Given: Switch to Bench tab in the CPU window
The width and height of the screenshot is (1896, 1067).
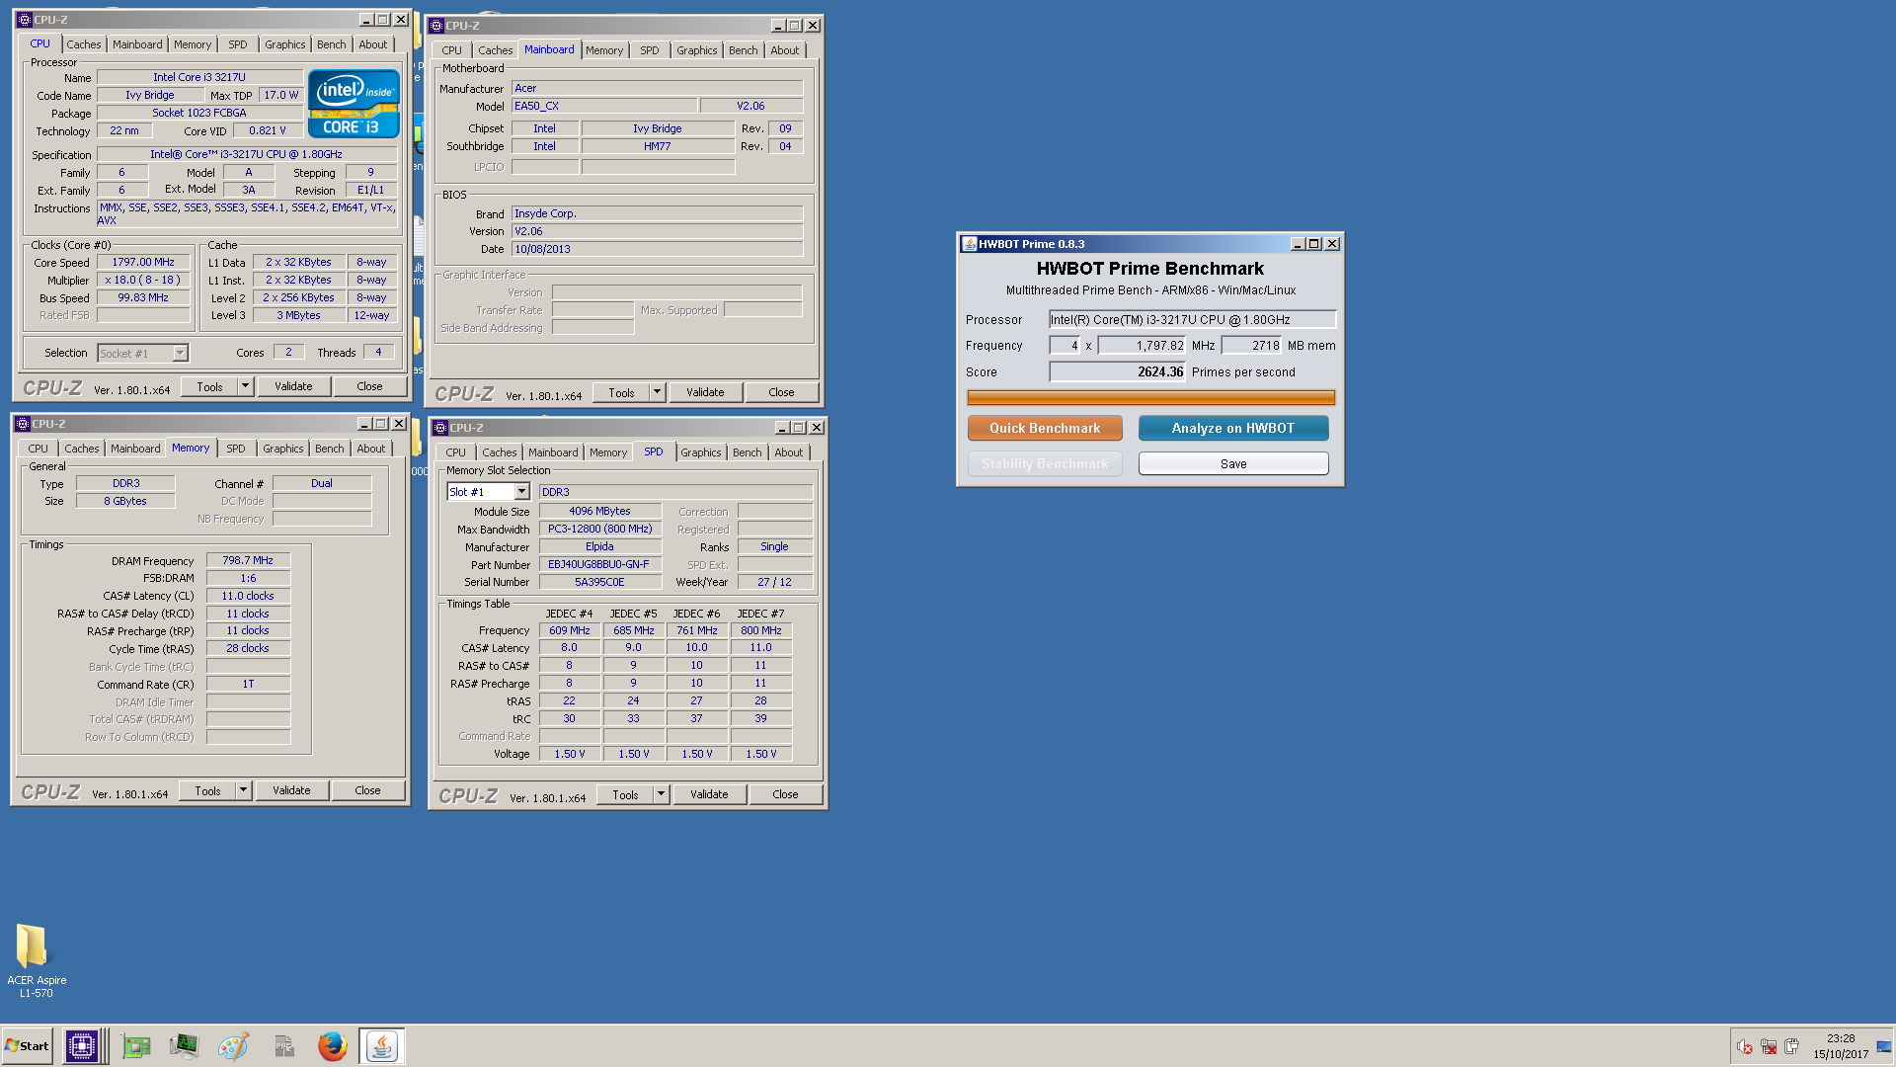Looking at the screenshot, I should click(x=332, y=44).
